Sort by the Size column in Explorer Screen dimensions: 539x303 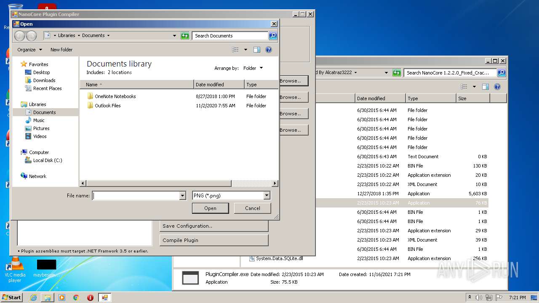(473, 98)
